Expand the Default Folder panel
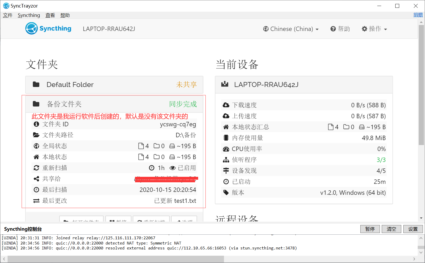This screenshot has height=263, width=425. coord(114,85)
